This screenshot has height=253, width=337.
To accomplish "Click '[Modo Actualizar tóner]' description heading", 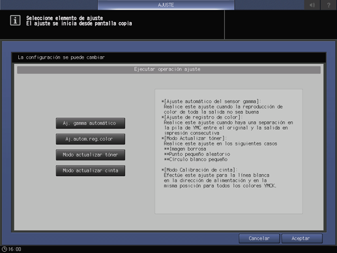I will (x=194, y=138).
